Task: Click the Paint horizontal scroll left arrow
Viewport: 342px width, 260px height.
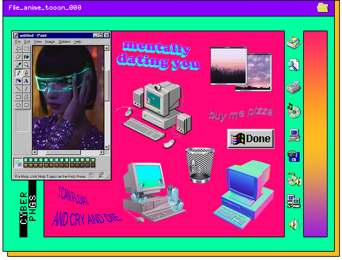Action: [35, 152]
